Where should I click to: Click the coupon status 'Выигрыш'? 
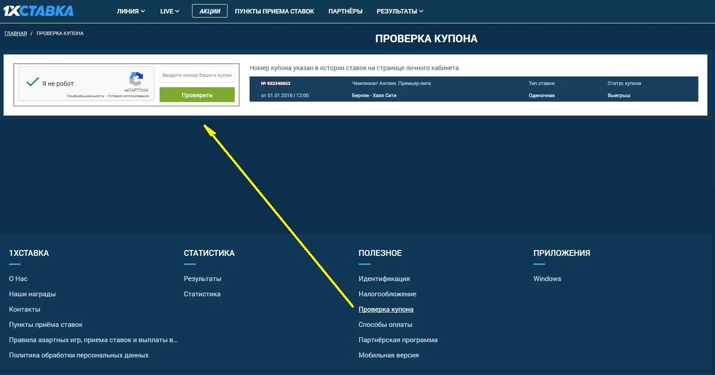(619, 95)
